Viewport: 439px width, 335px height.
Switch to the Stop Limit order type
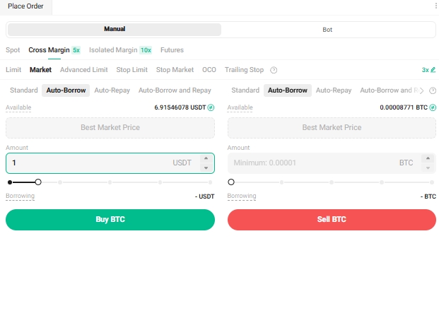[x=131, y=70]
